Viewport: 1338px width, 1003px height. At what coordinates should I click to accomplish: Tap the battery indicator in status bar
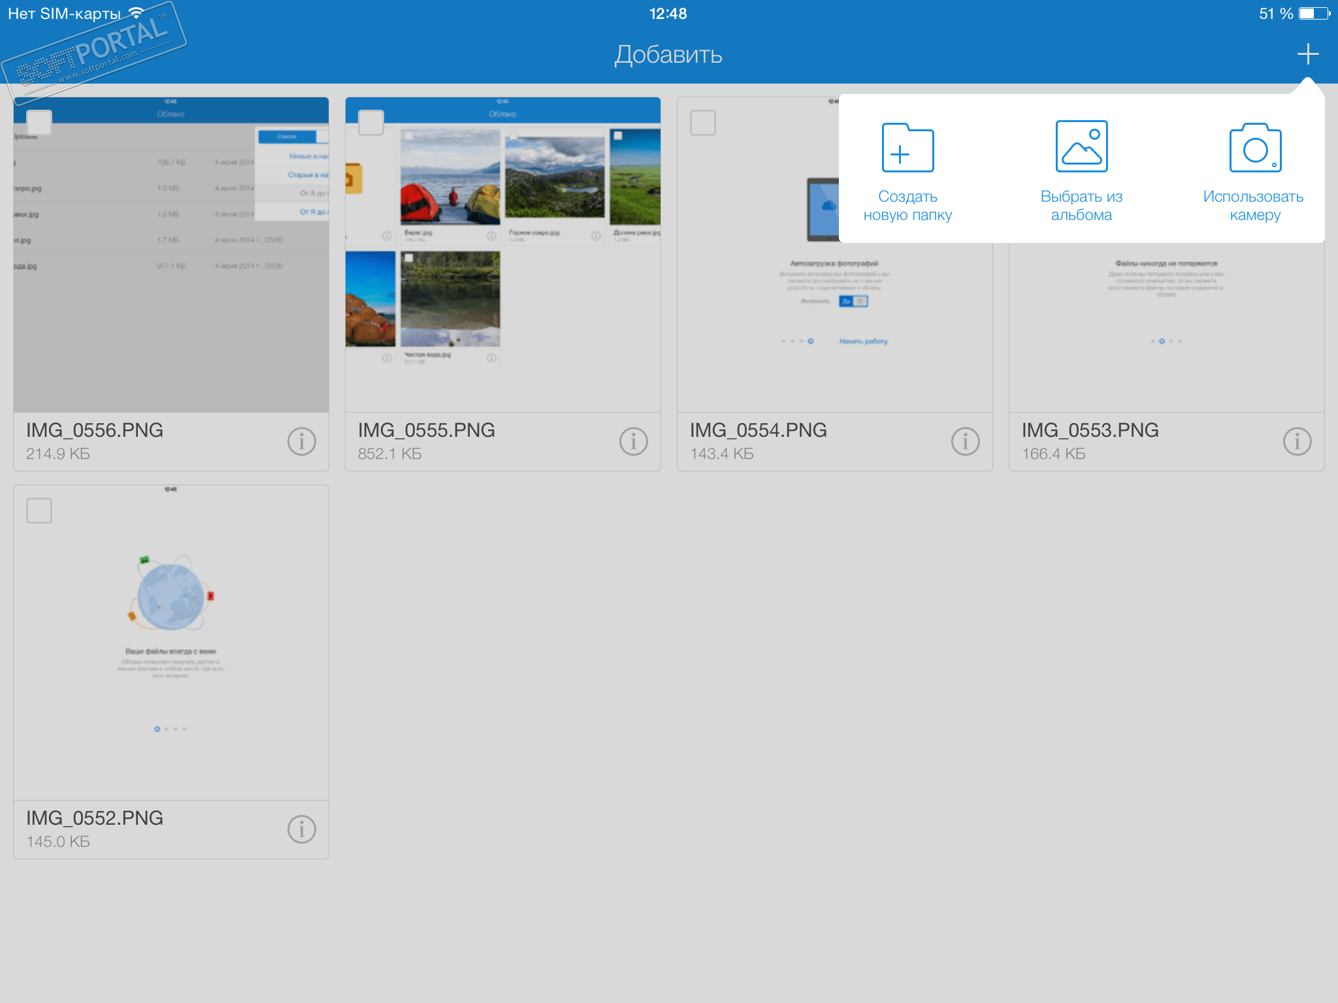click(x=1314, y=14)
